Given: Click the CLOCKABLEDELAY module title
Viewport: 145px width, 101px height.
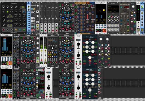Looking at the screenshot, I should click(40, 68).
